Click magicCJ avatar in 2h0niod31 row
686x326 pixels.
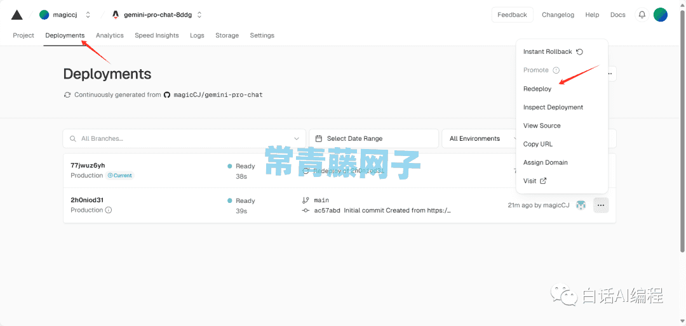(581, 205)
